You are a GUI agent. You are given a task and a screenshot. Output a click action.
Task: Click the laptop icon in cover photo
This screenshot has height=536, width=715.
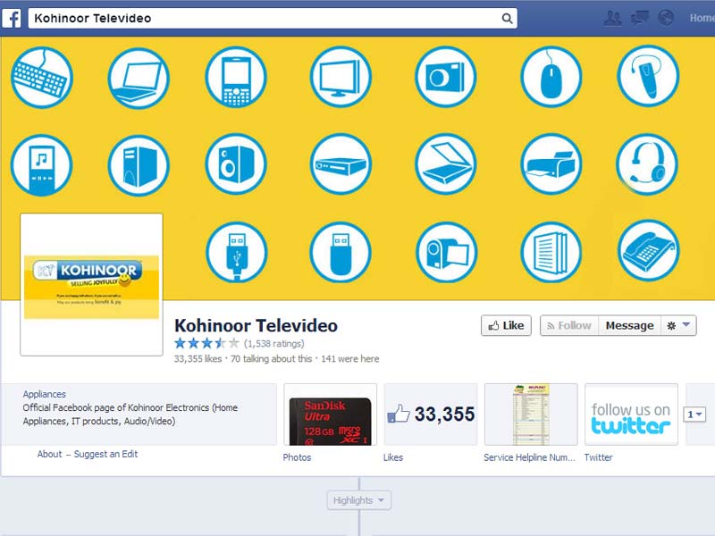click(139, 79)
